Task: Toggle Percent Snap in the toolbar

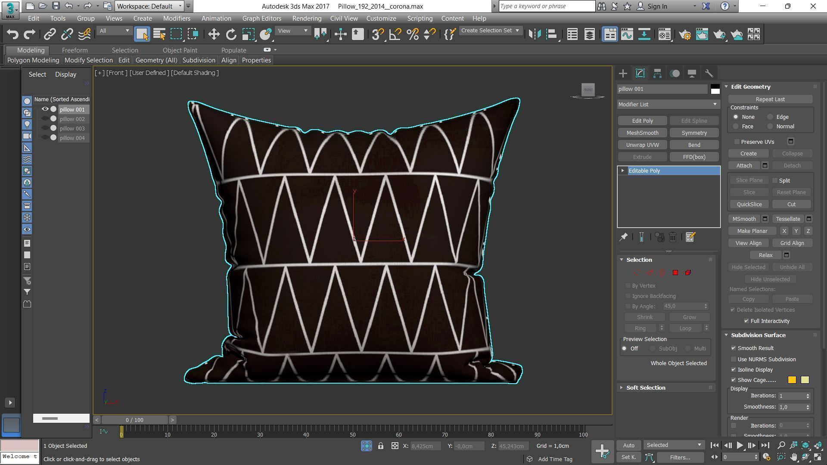Action: click(x=412, y=34)
